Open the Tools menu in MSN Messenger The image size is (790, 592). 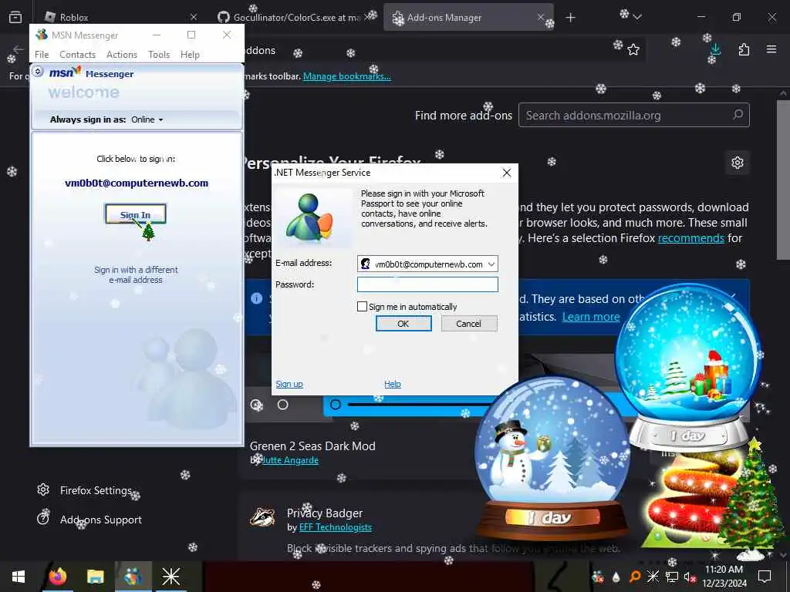(159, 55)
